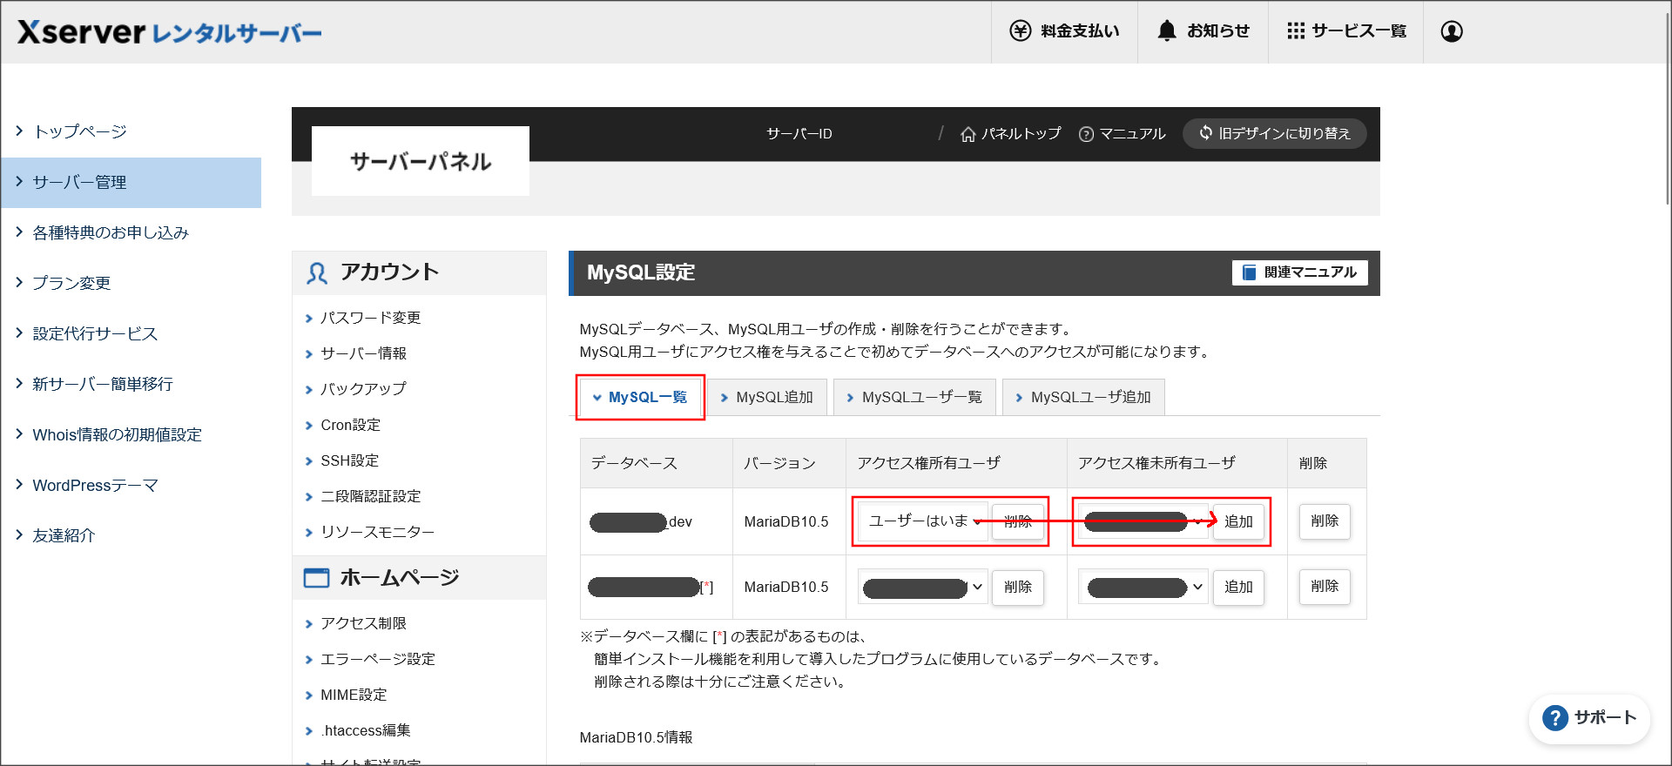The width and height of the screenshot is (1672, 766).
Task: Switch to 旧デザインに切り替え
Action: point(1274,133)
